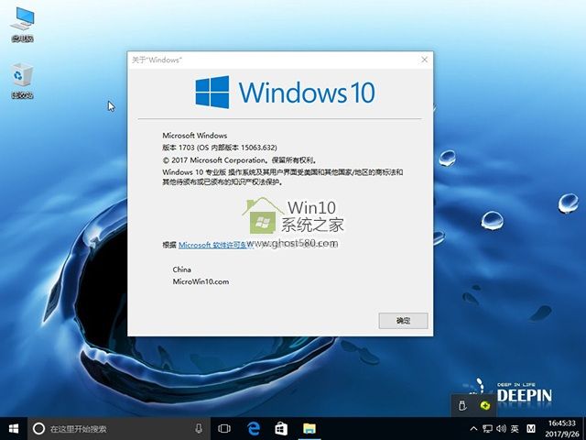Viewport: 586px width, 440px height.
Task: Select the Recycle Bin desktop icon
Action: pyautogui.click(x=22, y=81)
